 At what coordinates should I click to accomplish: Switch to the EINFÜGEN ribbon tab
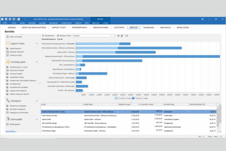32,23
